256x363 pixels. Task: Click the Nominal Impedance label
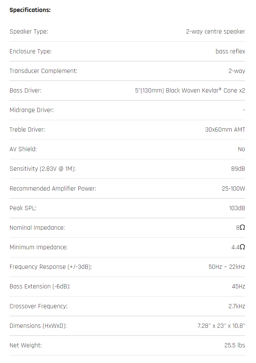coord(37,228)
